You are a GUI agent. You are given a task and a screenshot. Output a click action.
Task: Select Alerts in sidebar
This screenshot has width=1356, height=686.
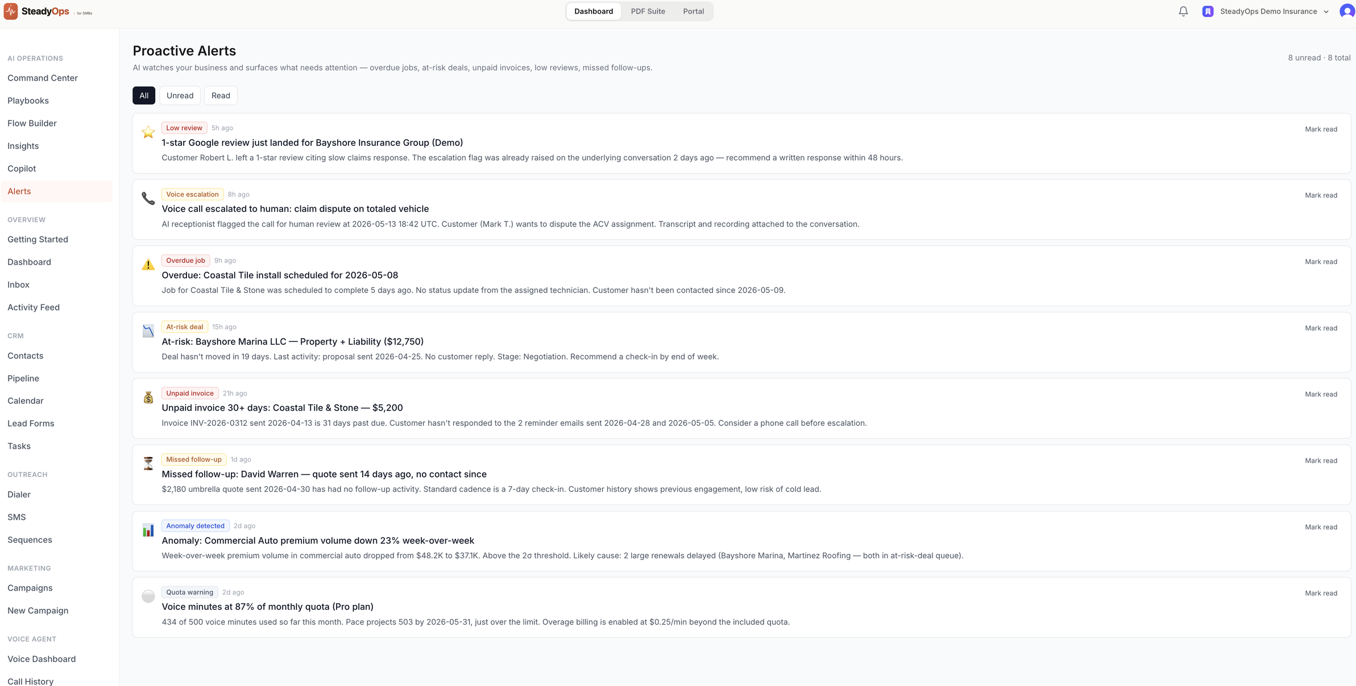(x=56, y=191)
